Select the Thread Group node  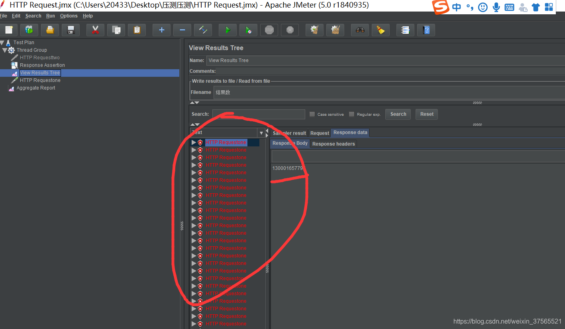point(31,50)
